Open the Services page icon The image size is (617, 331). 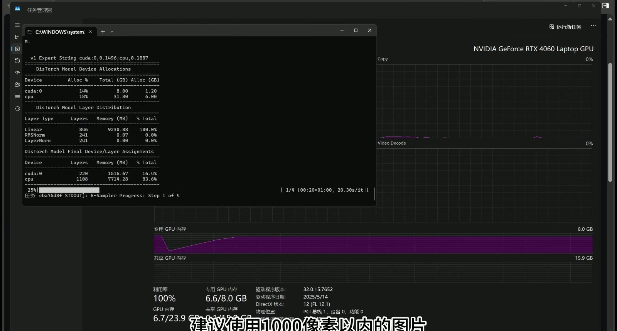(17, 109)
